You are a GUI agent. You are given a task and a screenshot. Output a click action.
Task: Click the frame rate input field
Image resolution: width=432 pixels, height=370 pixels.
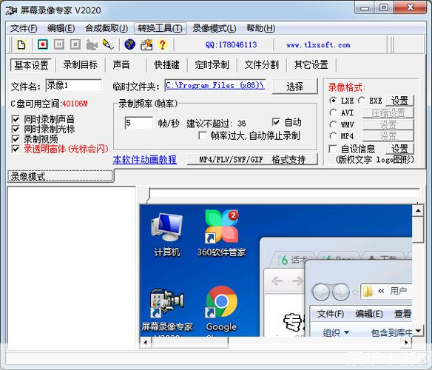[x=138, y=123]
